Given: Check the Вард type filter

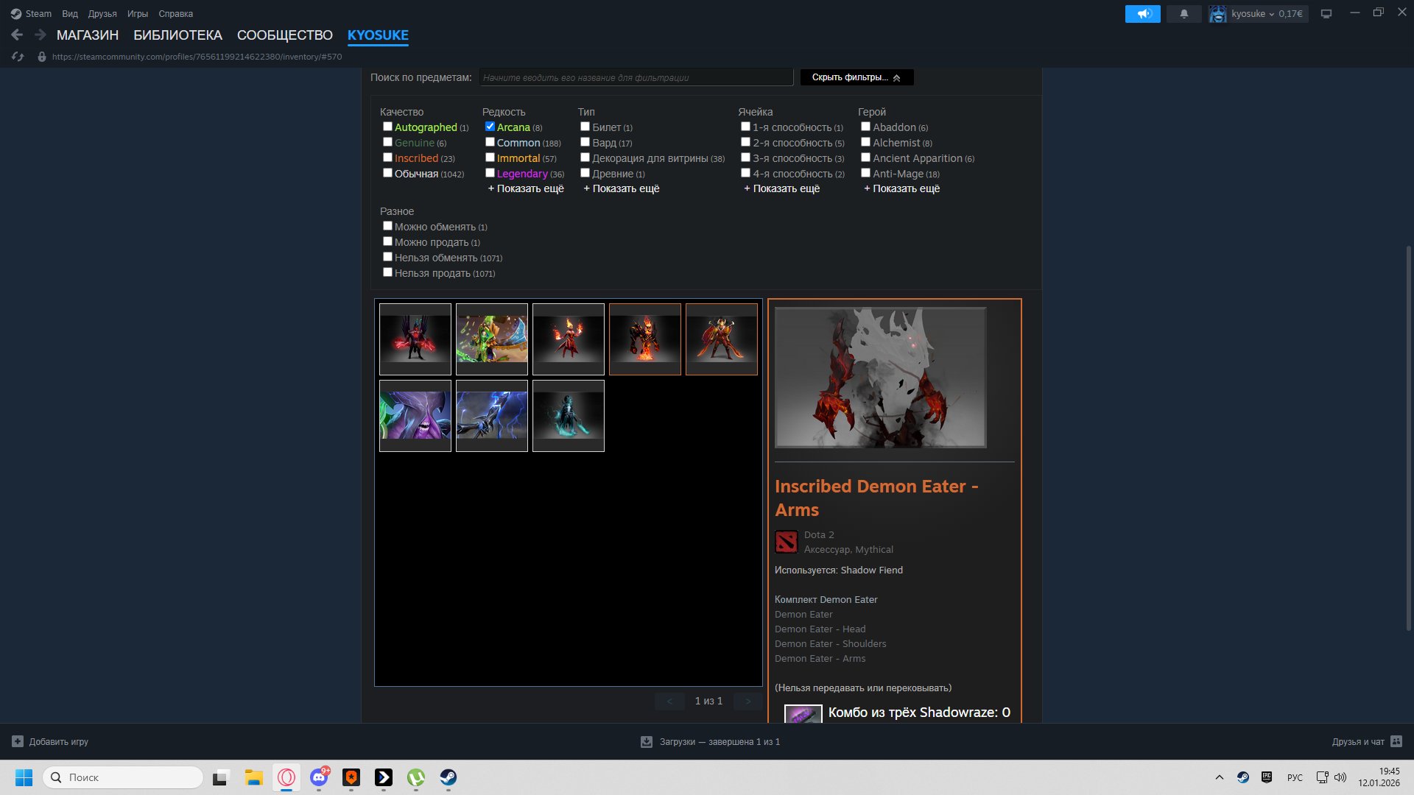Looking at the screenshot, I should [x=585, y=142].
